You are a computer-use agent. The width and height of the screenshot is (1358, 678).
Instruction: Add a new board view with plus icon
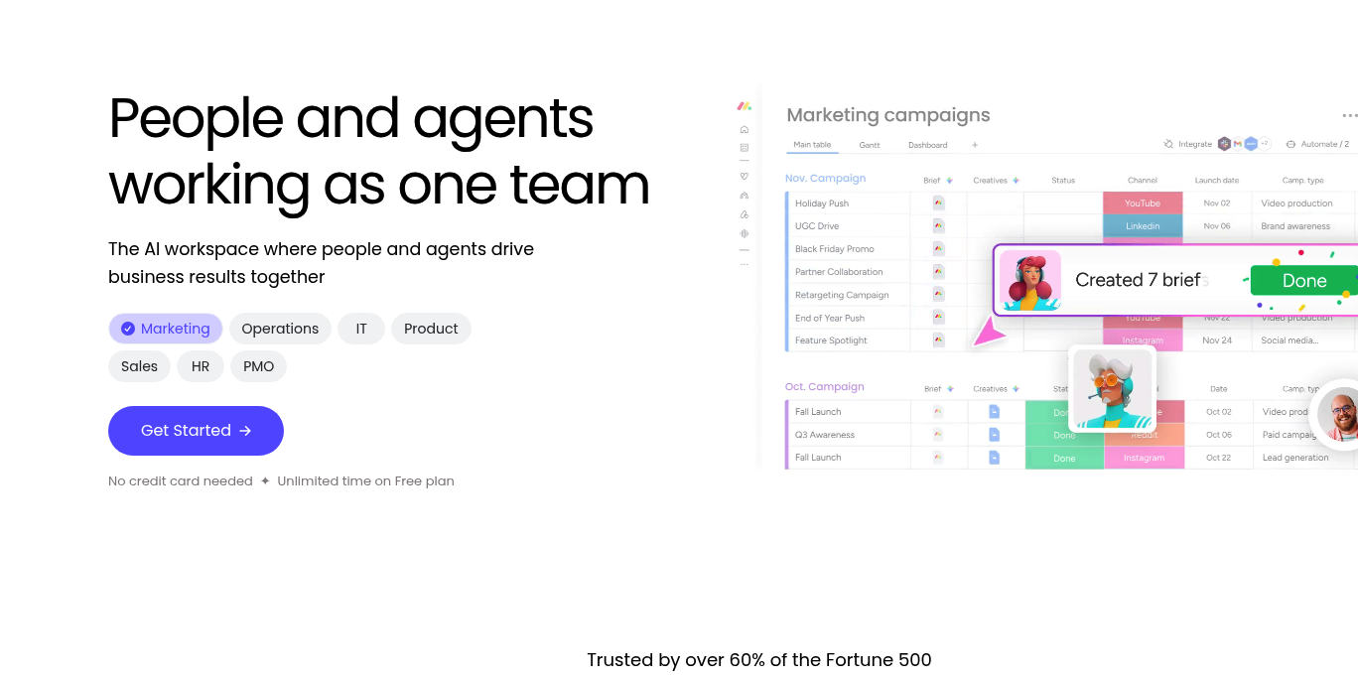(975, 145)
